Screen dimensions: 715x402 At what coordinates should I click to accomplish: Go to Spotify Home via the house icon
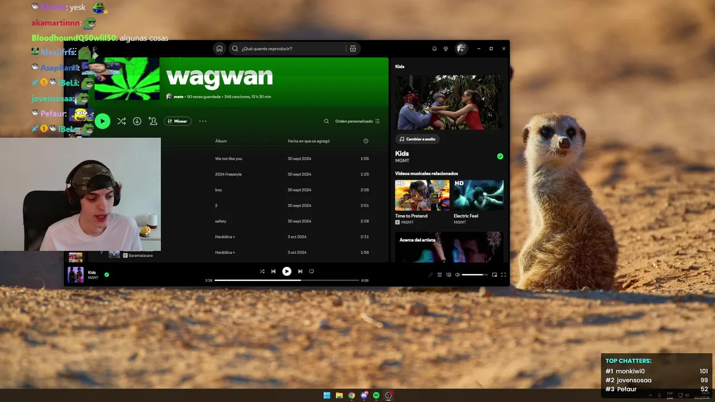pyautogui.click(x=220, y=49)
